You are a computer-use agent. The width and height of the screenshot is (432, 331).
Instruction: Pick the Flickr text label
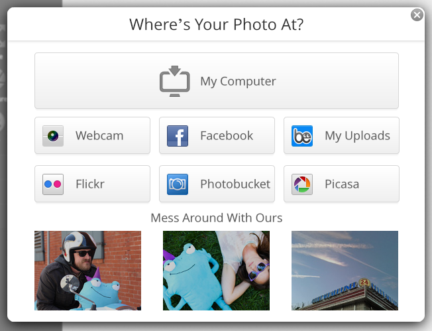click(x=90, y=184)
